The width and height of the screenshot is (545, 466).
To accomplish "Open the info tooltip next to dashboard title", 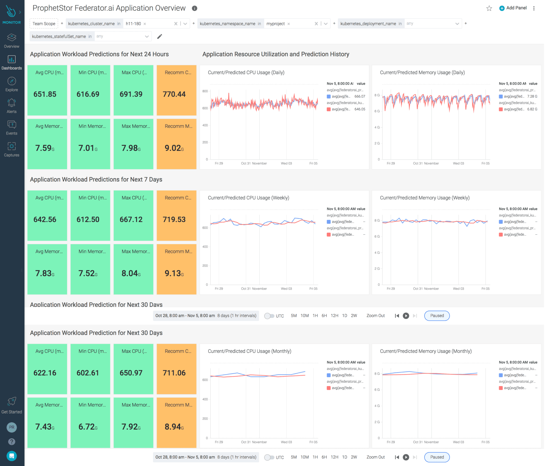I will click(x=194, y=8).
